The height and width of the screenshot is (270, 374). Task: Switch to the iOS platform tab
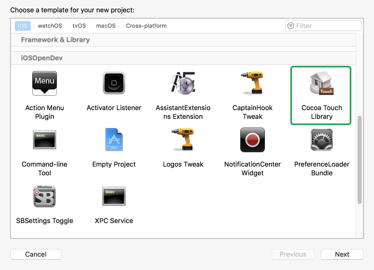tap(23, 26)
